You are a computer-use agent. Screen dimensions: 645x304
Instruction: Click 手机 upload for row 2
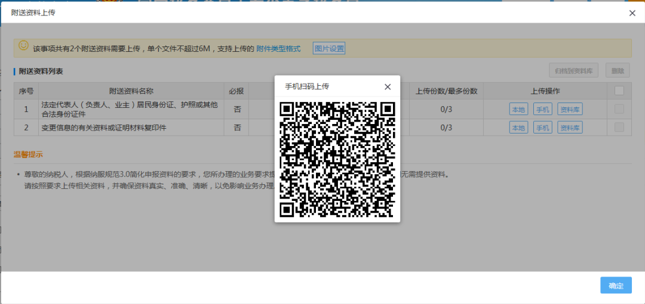click(x=542, y=128)
